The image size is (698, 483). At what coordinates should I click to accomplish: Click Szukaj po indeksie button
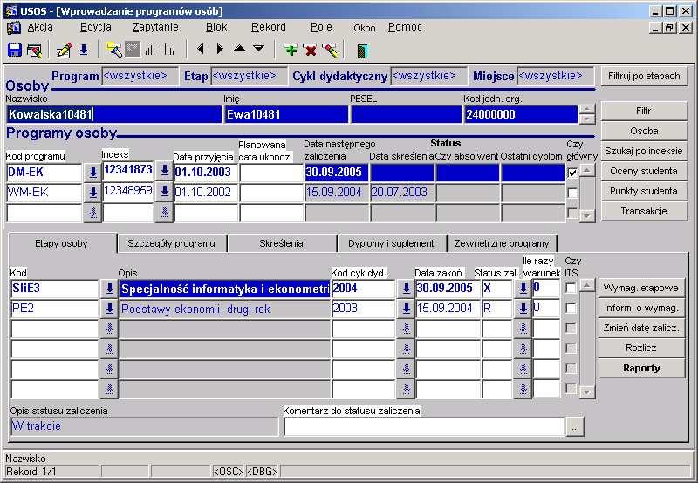point(644,151)
